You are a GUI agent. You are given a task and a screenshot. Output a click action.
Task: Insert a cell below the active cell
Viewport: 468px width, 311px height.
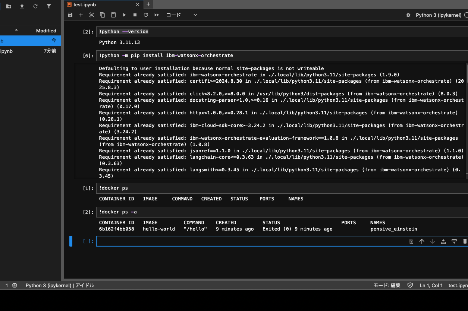454,241
